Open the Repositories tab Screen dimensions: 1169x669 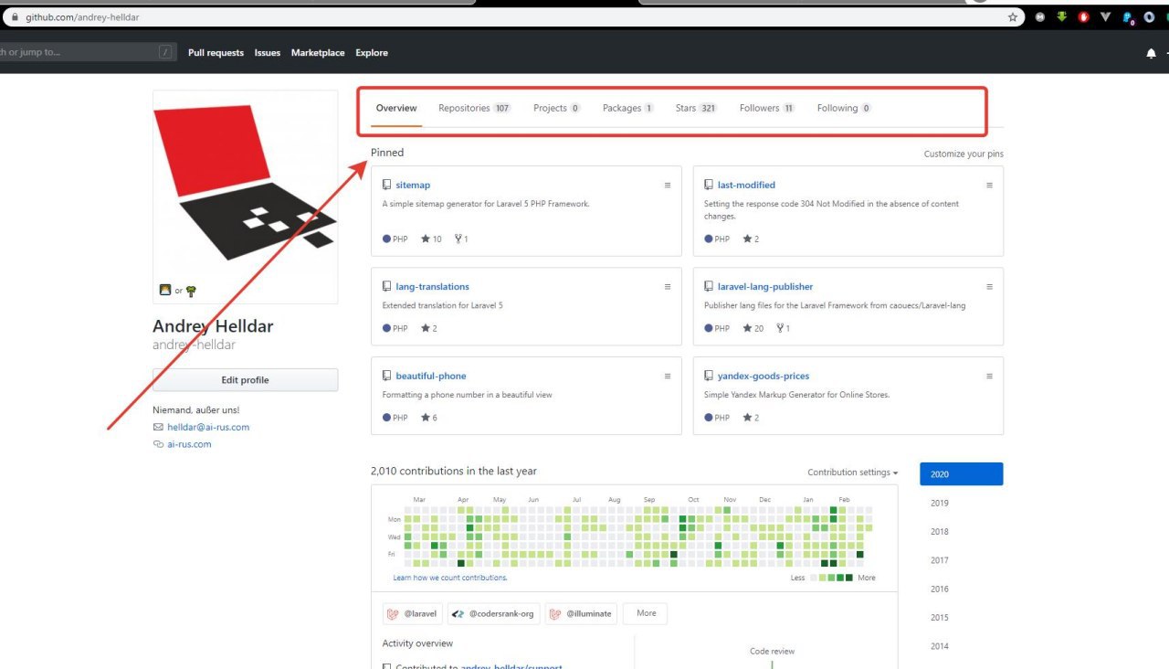coord(474,108)
